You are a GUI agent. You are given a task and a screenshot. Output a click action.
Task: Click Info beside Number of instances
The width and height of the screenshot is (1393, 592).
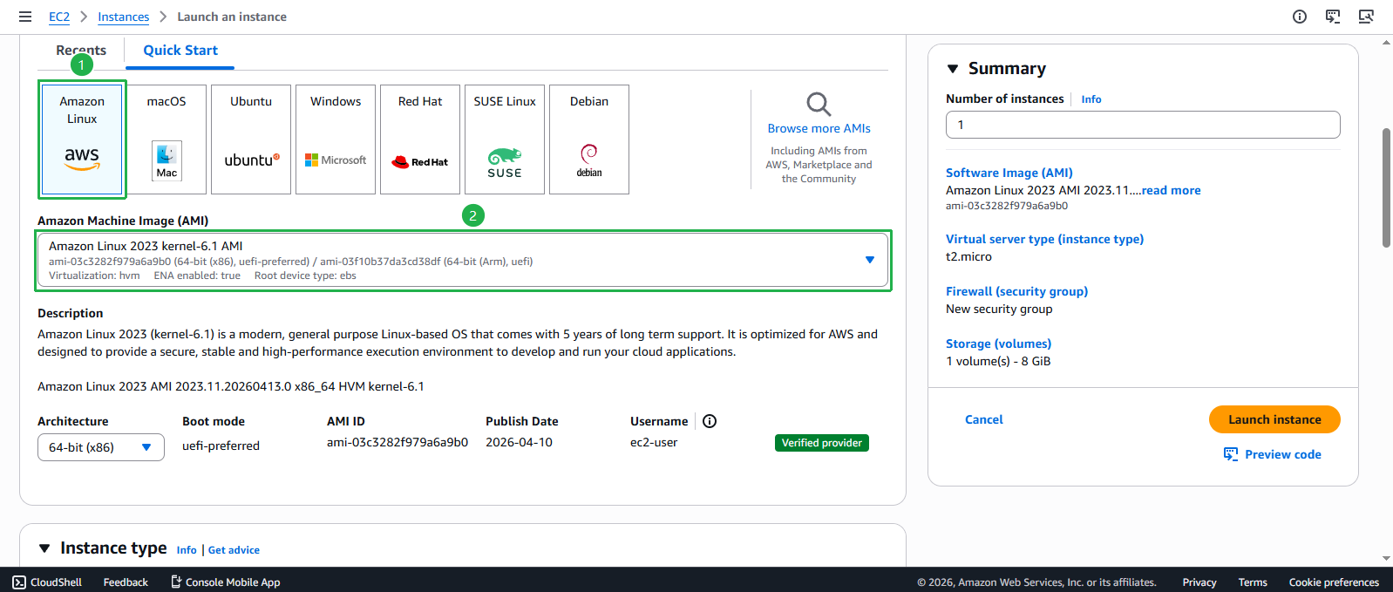[1091, 99]
